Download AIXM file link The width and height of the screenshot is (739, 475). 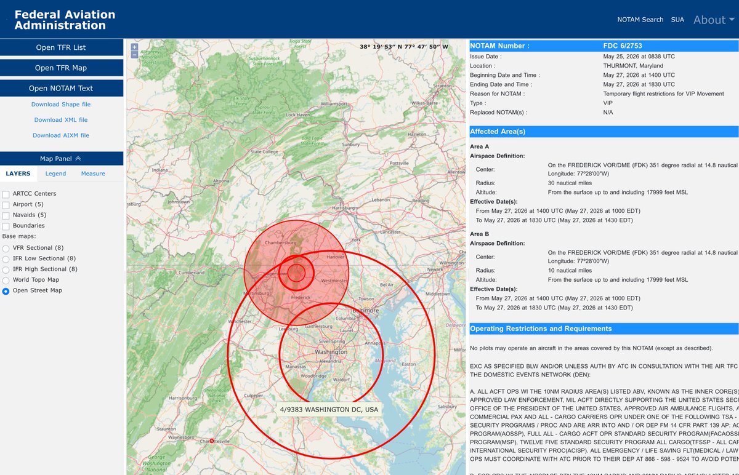[61, 135]
